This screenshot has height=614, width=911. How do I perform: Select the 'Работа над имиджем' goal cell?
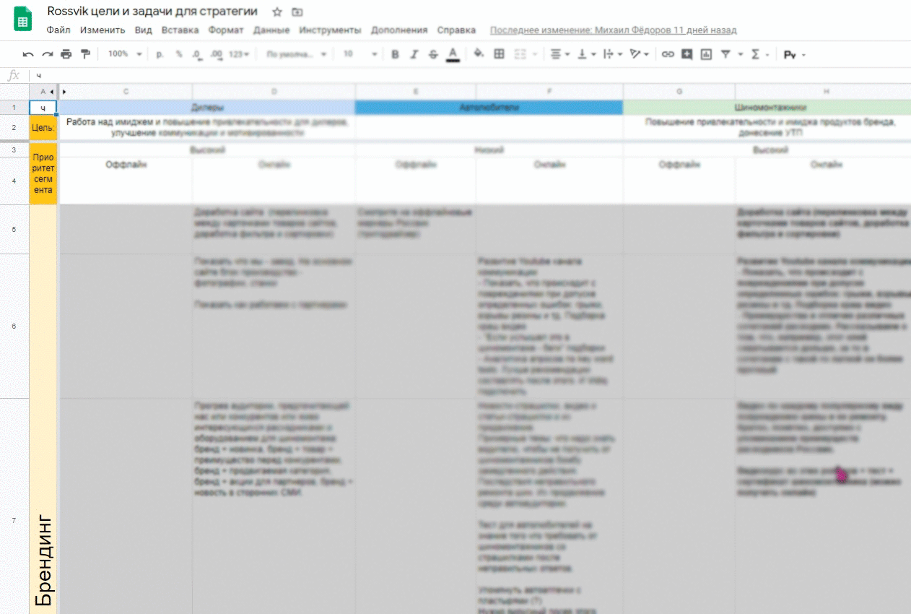click(207, 127)
